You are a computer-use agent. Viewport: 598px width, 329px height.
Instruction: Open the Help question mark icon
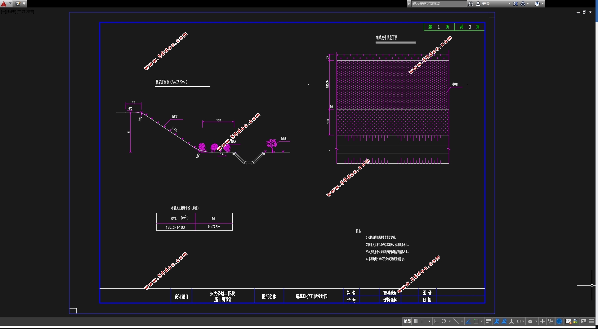pyautogui.click(x=537, y=4)
